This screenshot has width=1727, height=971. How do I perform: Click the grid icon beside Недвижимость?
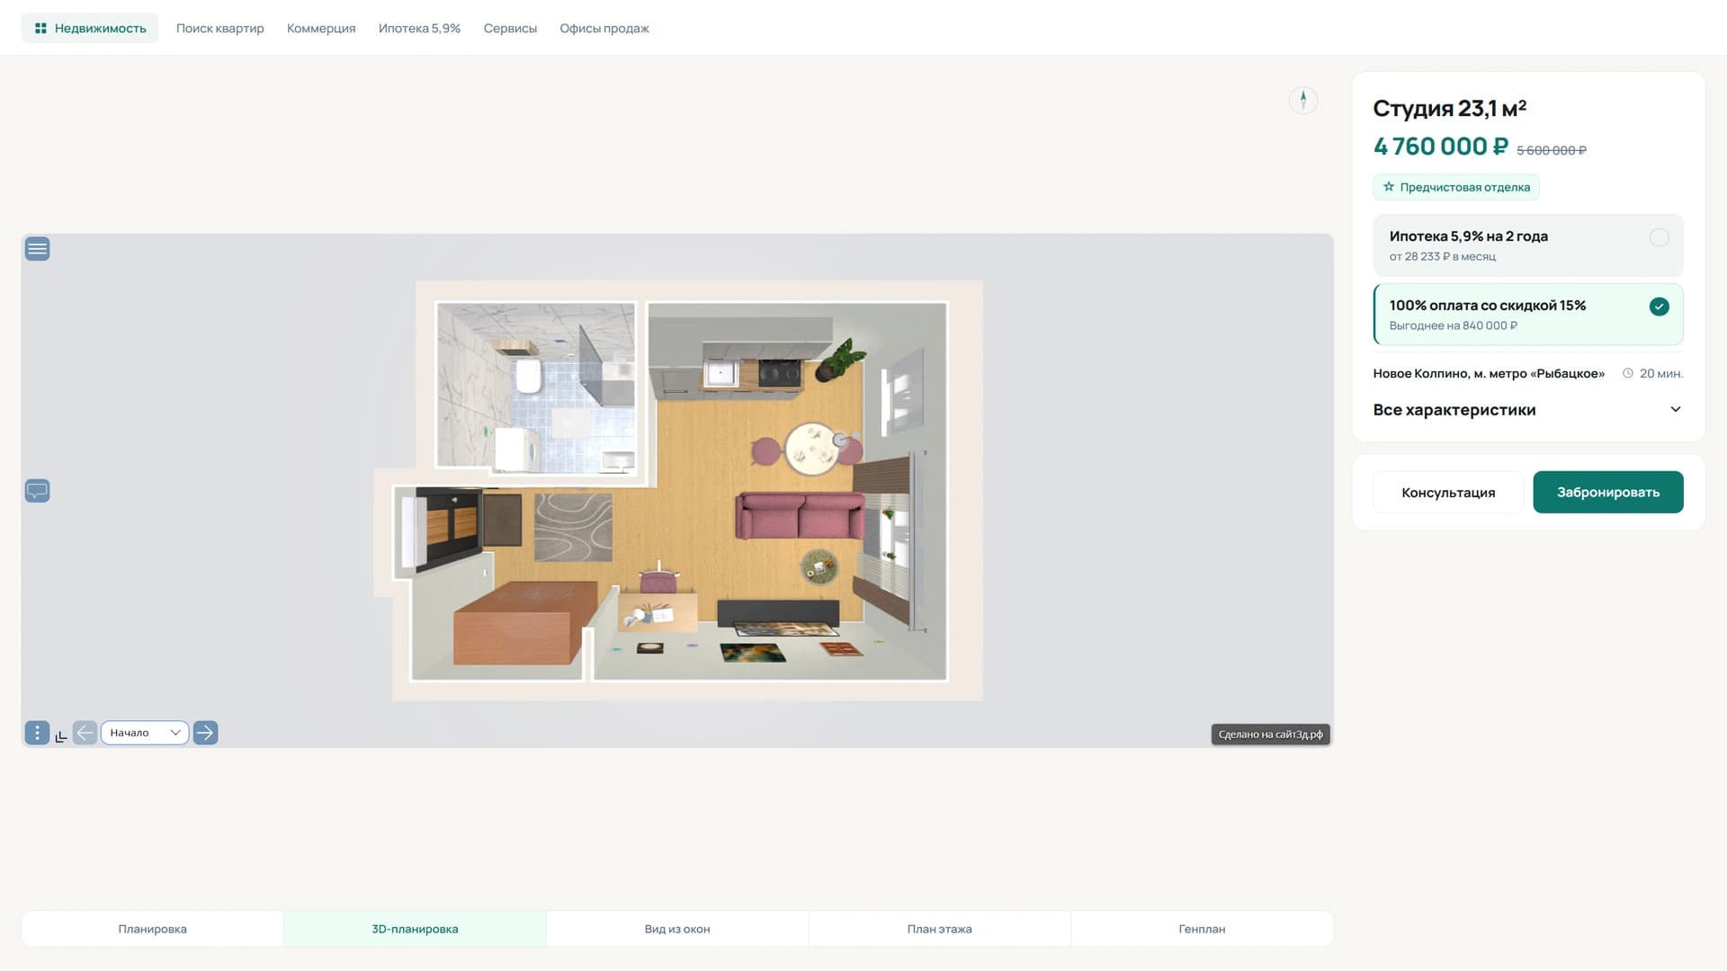[x=40, y=29]
